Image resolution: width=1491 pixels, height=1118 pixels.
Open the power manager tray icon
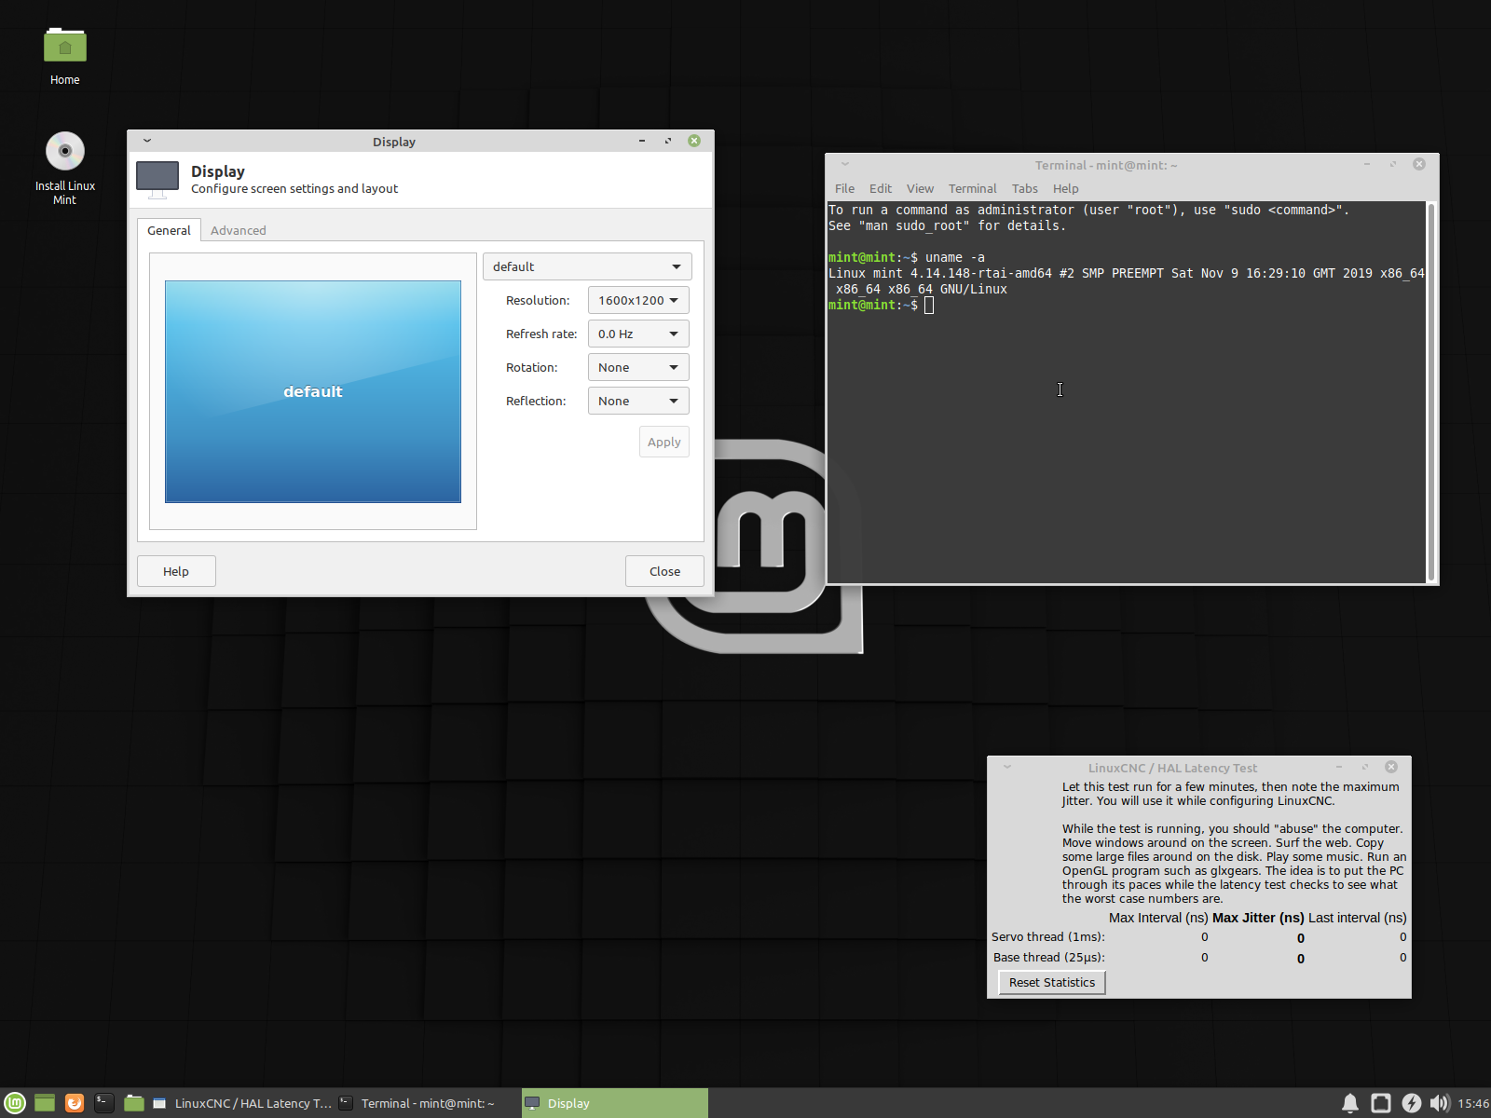1412,1103
